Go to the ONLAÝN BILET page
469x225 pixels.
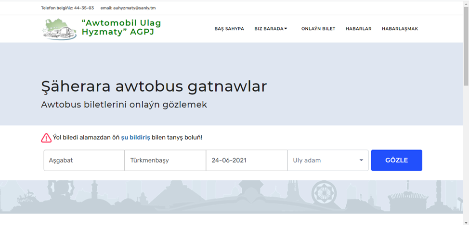(x=318, y=29)
